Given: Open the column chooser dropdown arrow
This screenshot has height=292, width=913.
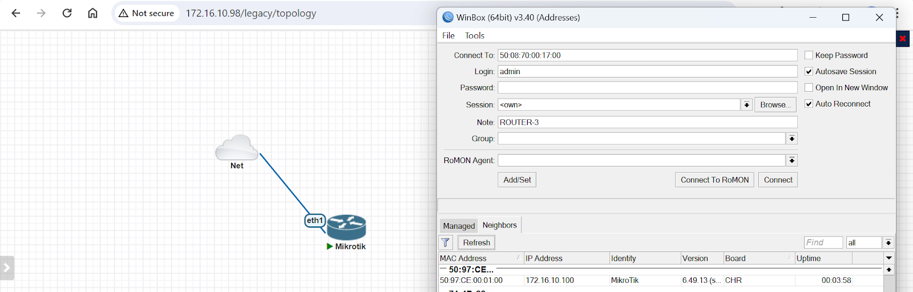Looking at the screenshot, I should point(889,258).
